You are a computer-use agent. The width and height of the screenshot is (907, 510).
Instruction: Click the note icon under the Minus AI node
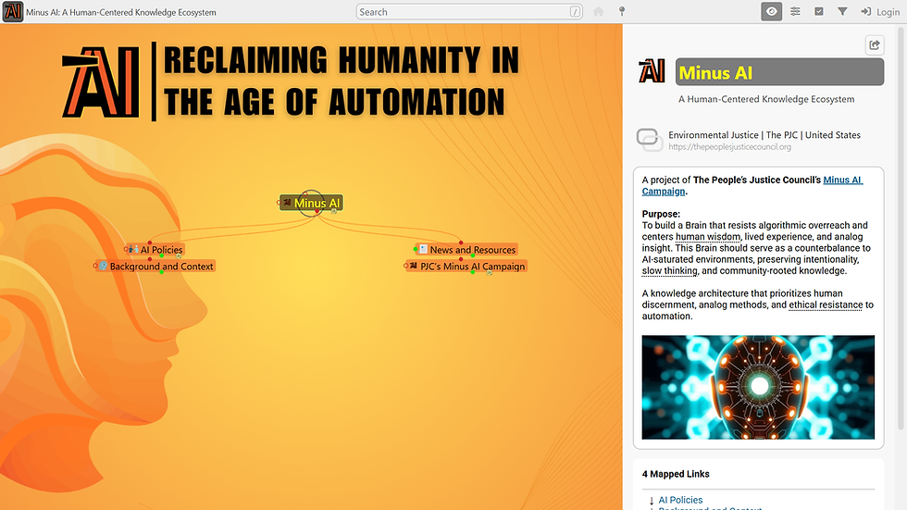(334, 211)
